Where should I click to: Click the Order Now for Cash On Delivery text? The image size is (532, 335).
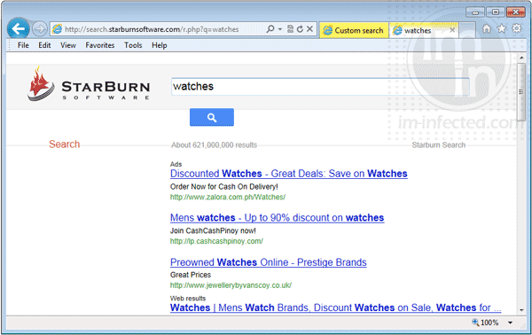224,186
